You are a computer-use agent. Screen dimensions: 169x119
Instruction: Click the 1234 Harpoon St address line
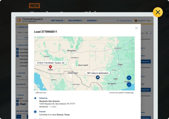[57, 104]
